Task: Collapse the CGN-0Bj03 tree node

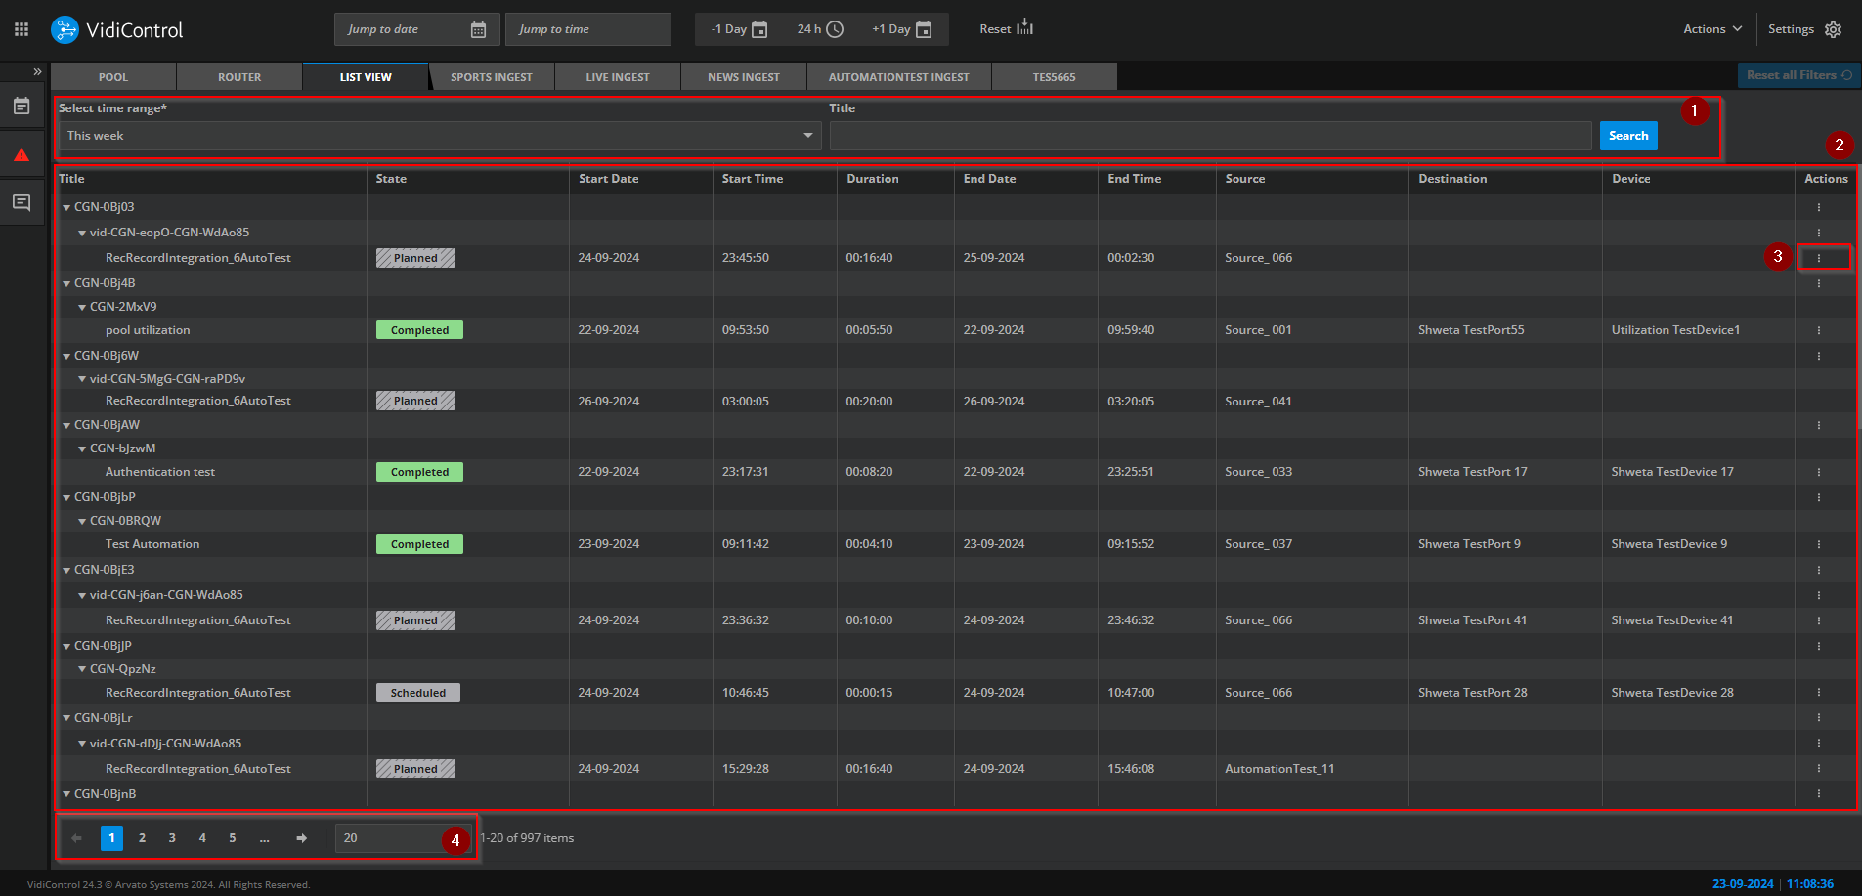Action: (66, 207)
